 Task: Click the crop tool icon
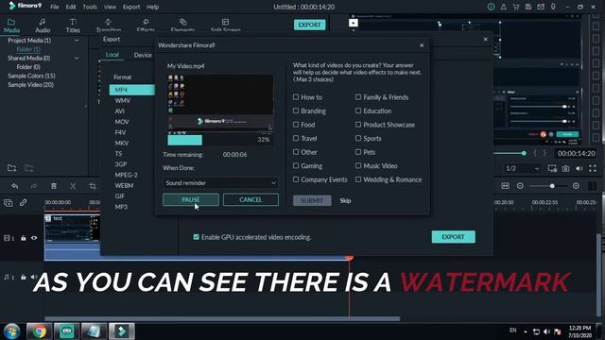pyautogui.click(x=93, y=186)
